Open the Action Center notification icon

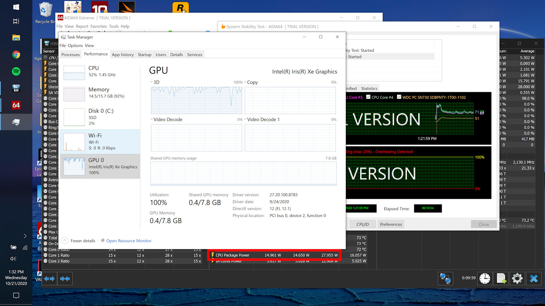click(x=16, y=296)
